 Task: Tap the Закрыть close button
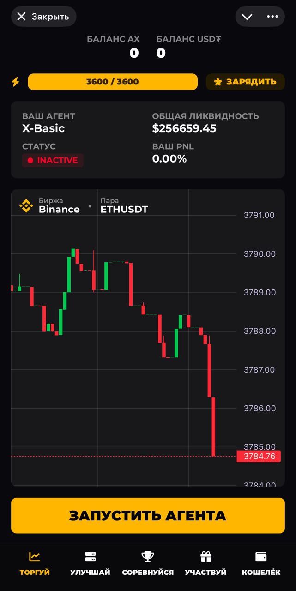43,17
